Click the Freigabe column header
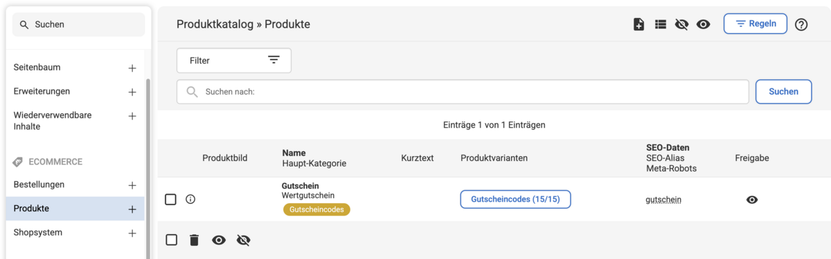 [x=752, y=158]
